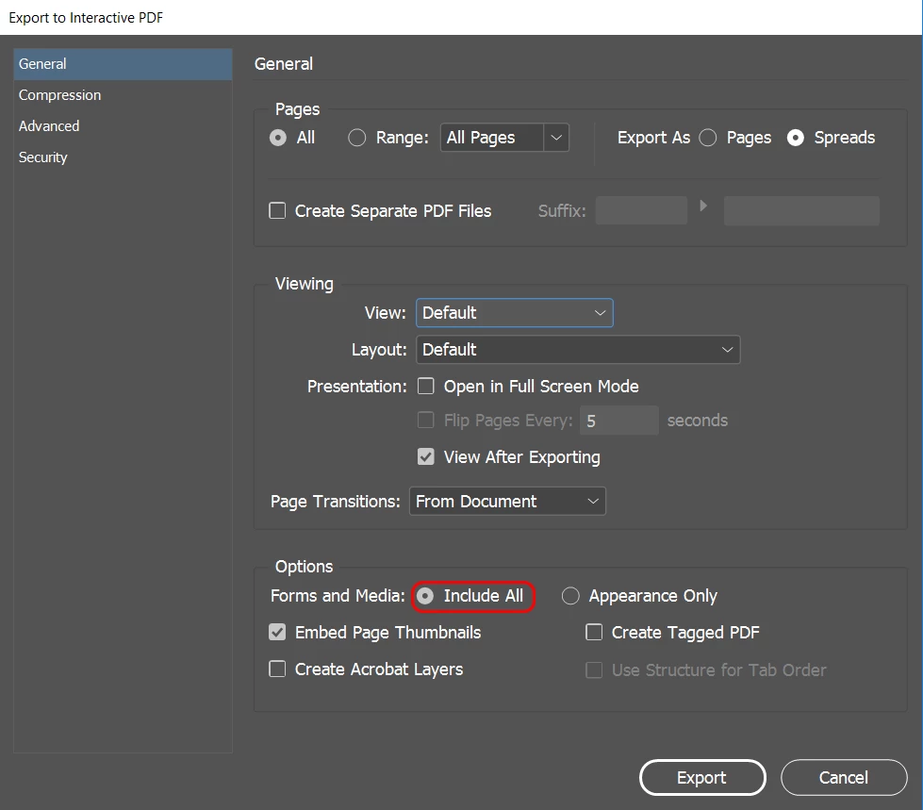Toggle the Flip Pages Every checkbox

tap(425, 421)
